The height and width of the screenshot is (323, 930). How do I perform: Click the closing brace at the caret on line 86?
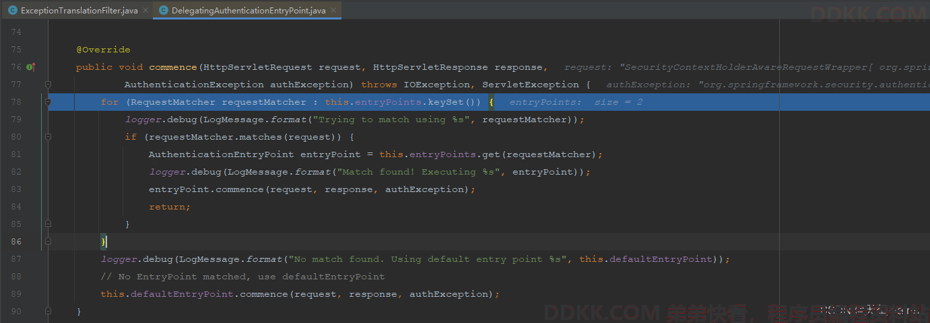point(104,242)
